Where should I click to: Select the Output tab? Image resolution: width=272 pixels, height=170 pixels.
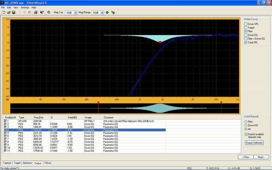pos(38,163)
